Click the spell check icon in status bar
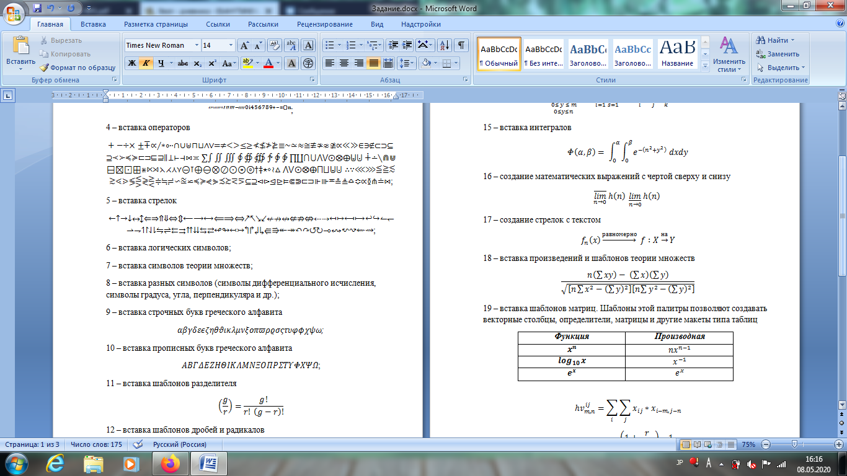847x476 pixels. tap(138, 444)
